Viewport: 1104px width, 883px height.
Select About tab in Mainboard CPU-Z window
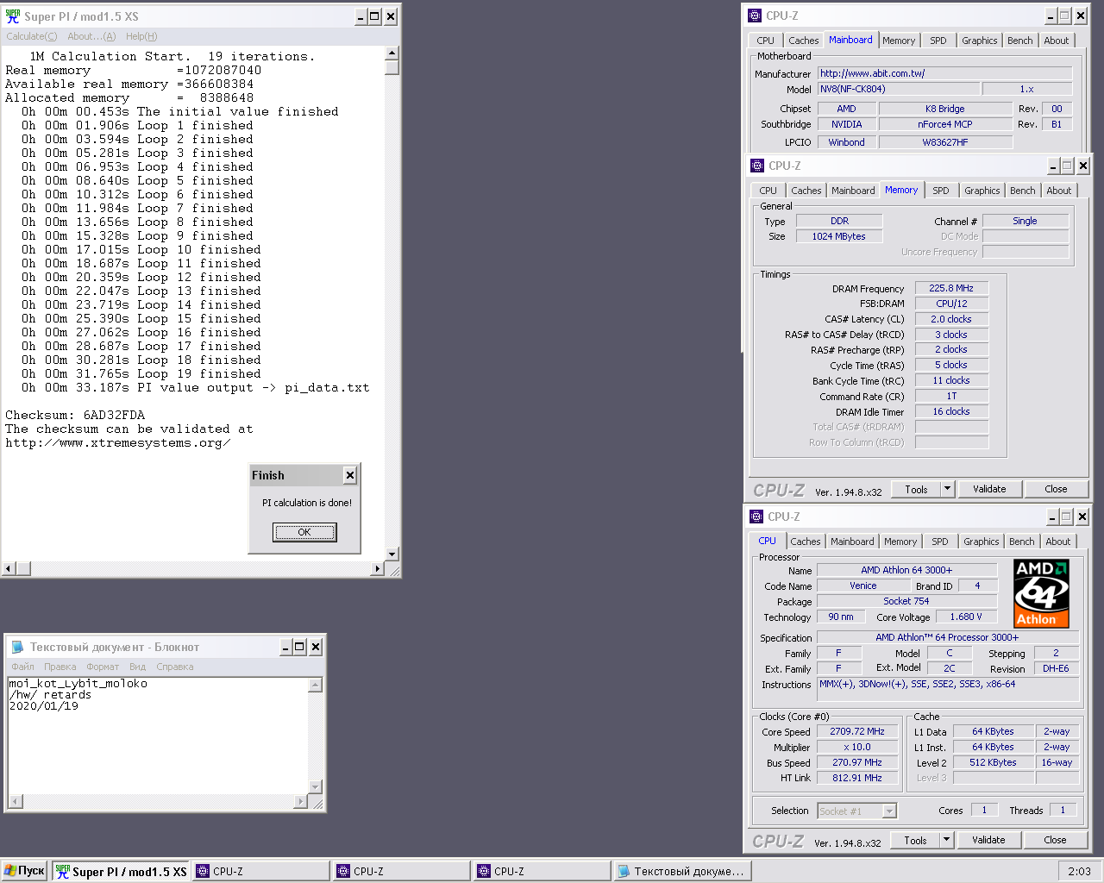(x=1056, y=41)
